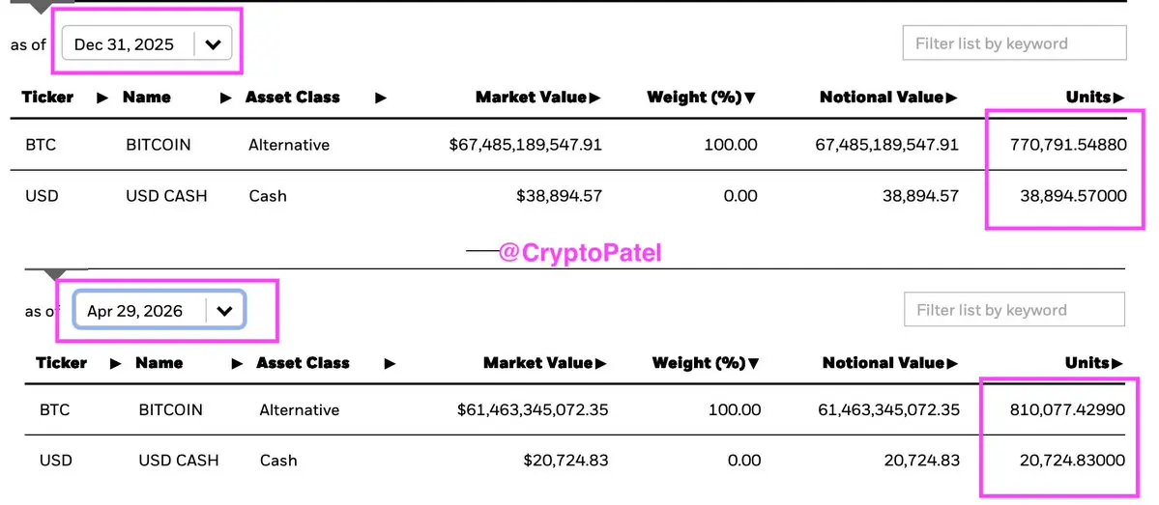This screenshot has width=1159, height=505.
Task: Click the Asset Class sort arrow in the Dec 31, 2025 table
Action: (381, 98)
